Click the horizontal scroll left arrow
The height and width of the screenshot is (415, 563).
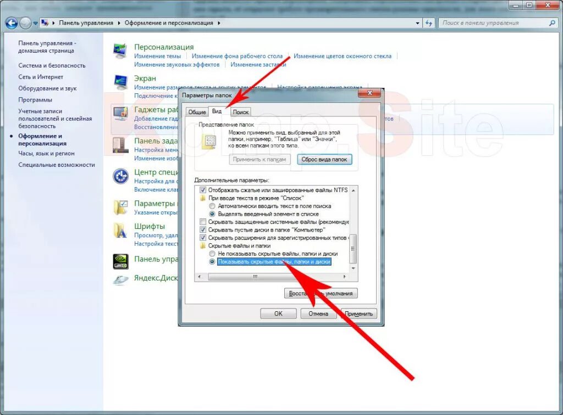point(199,277)
